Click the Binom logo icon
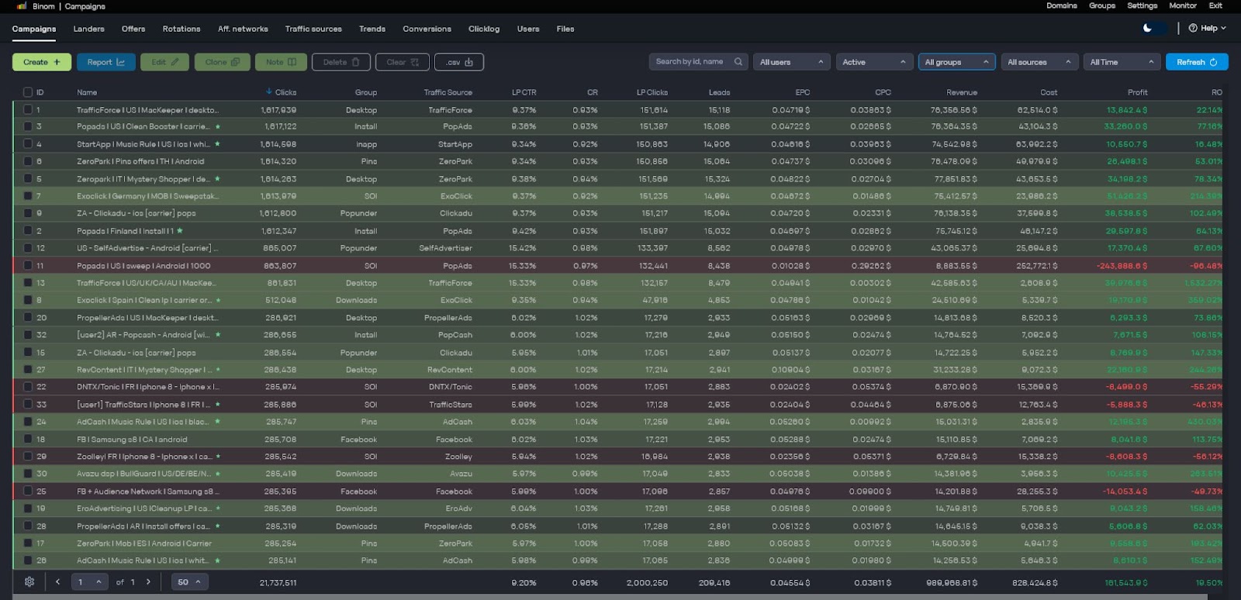The width and height of the screenshot is (1241, 600). 22,6
